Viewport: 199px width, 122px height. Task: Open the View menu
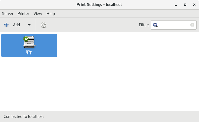[38, 14]
